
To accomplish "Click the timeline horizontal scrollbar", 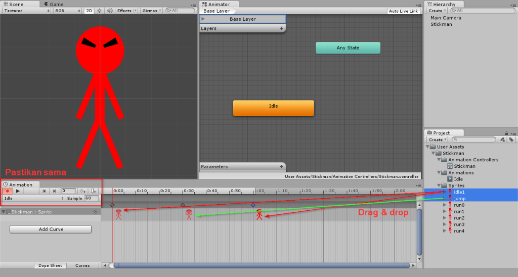I will click(x=261, y=265).
